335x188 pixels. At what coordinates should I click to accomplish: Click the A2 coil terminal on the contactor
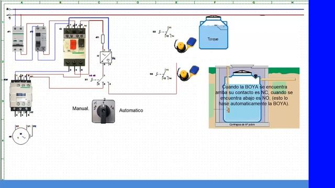(x=31, y=112)
